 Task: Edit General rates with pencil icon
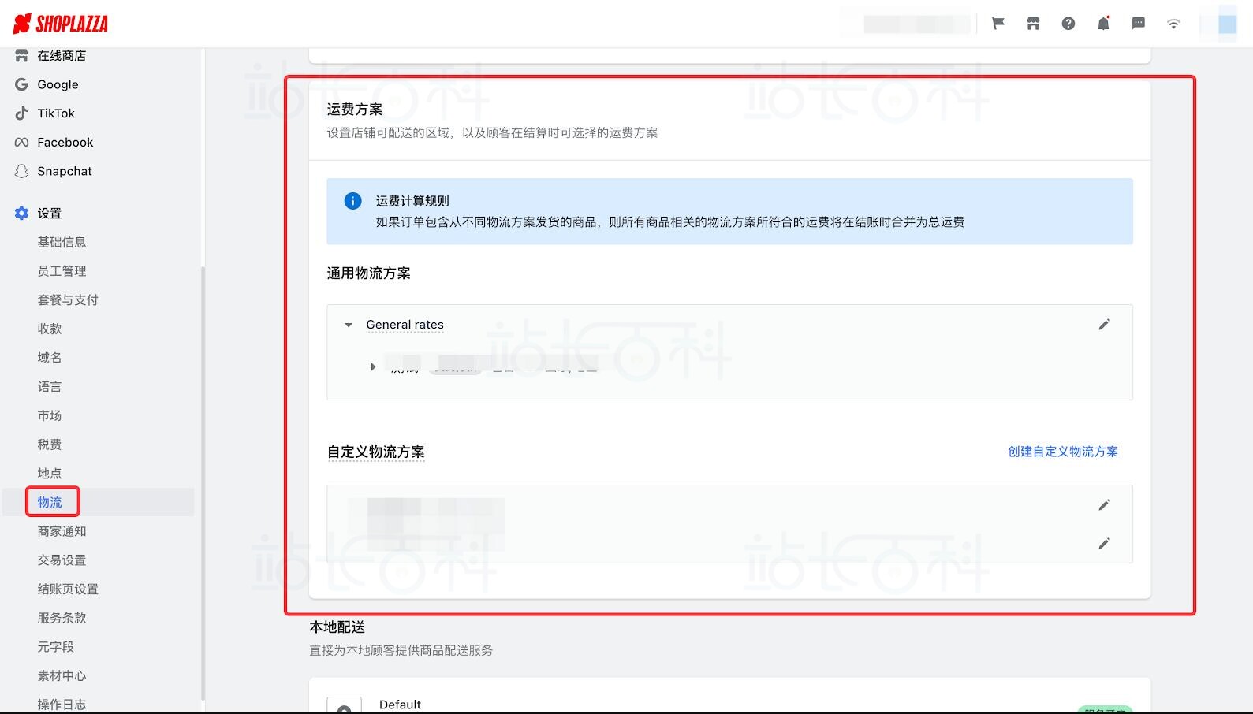(1104, 325)
